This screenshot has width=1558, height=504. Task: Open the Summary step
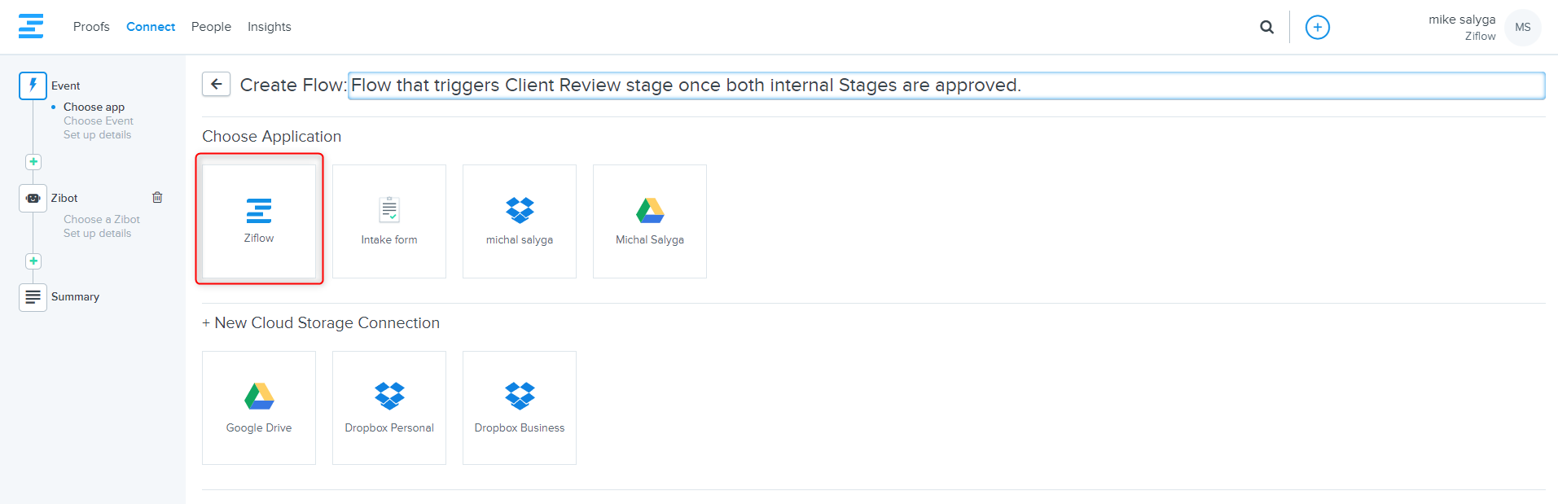coord(76,296)
